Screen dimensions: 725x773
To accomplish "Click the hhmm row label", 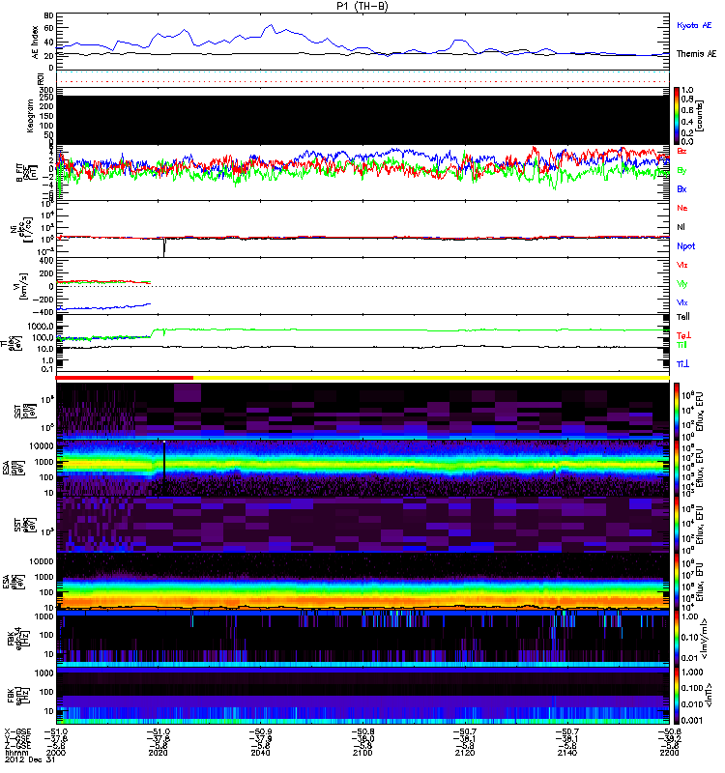I will tap(16, 753).
